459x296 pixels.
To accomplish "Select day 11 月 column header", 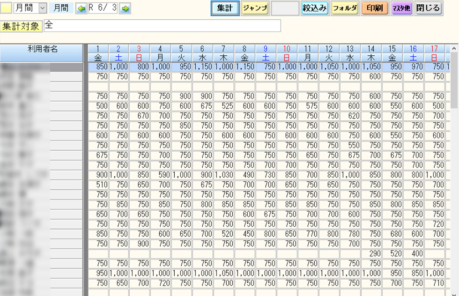I will point(308,53).
